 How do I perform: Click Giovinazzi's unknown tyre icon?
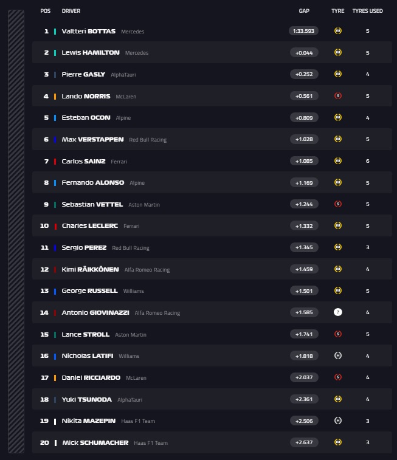tap(338, 312)
